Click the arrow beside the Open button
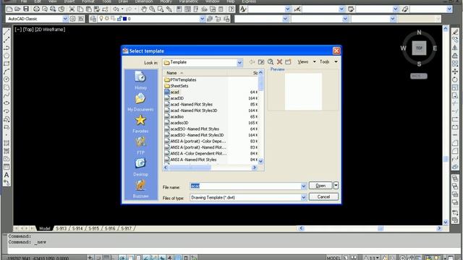This screenshot has width=463, height=260. (x=336, y=186)
